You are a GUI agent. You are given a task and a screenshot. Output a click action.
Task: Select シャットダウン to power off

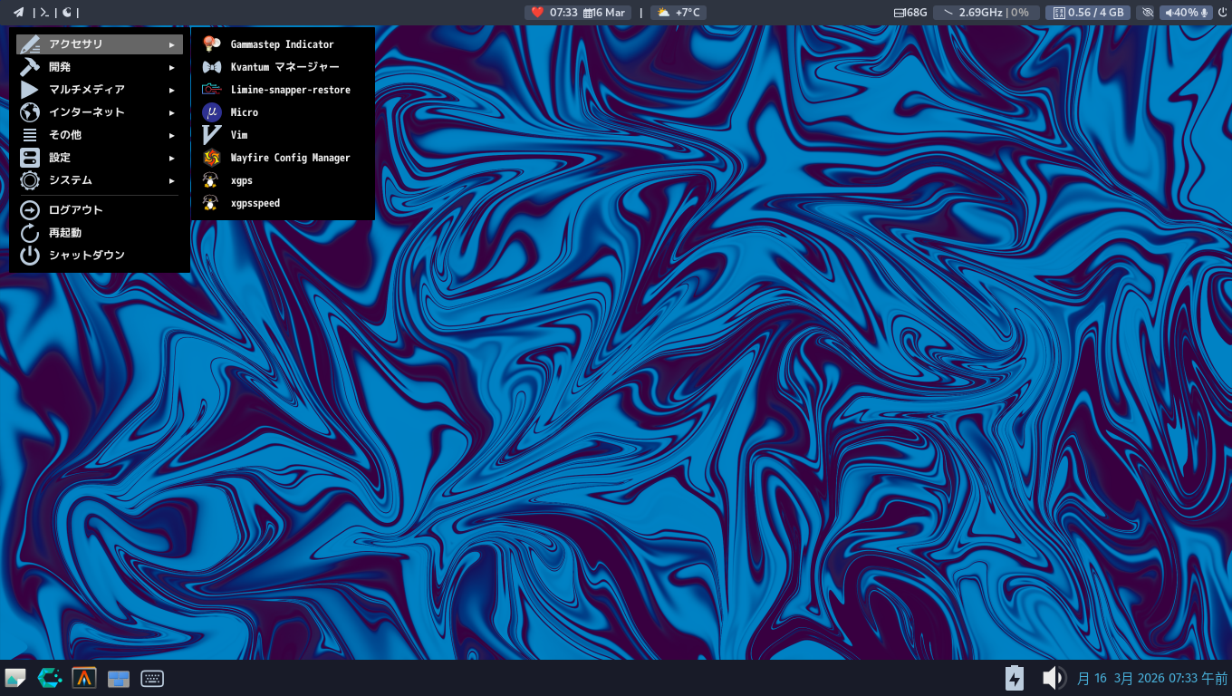(x=100, y=256)
